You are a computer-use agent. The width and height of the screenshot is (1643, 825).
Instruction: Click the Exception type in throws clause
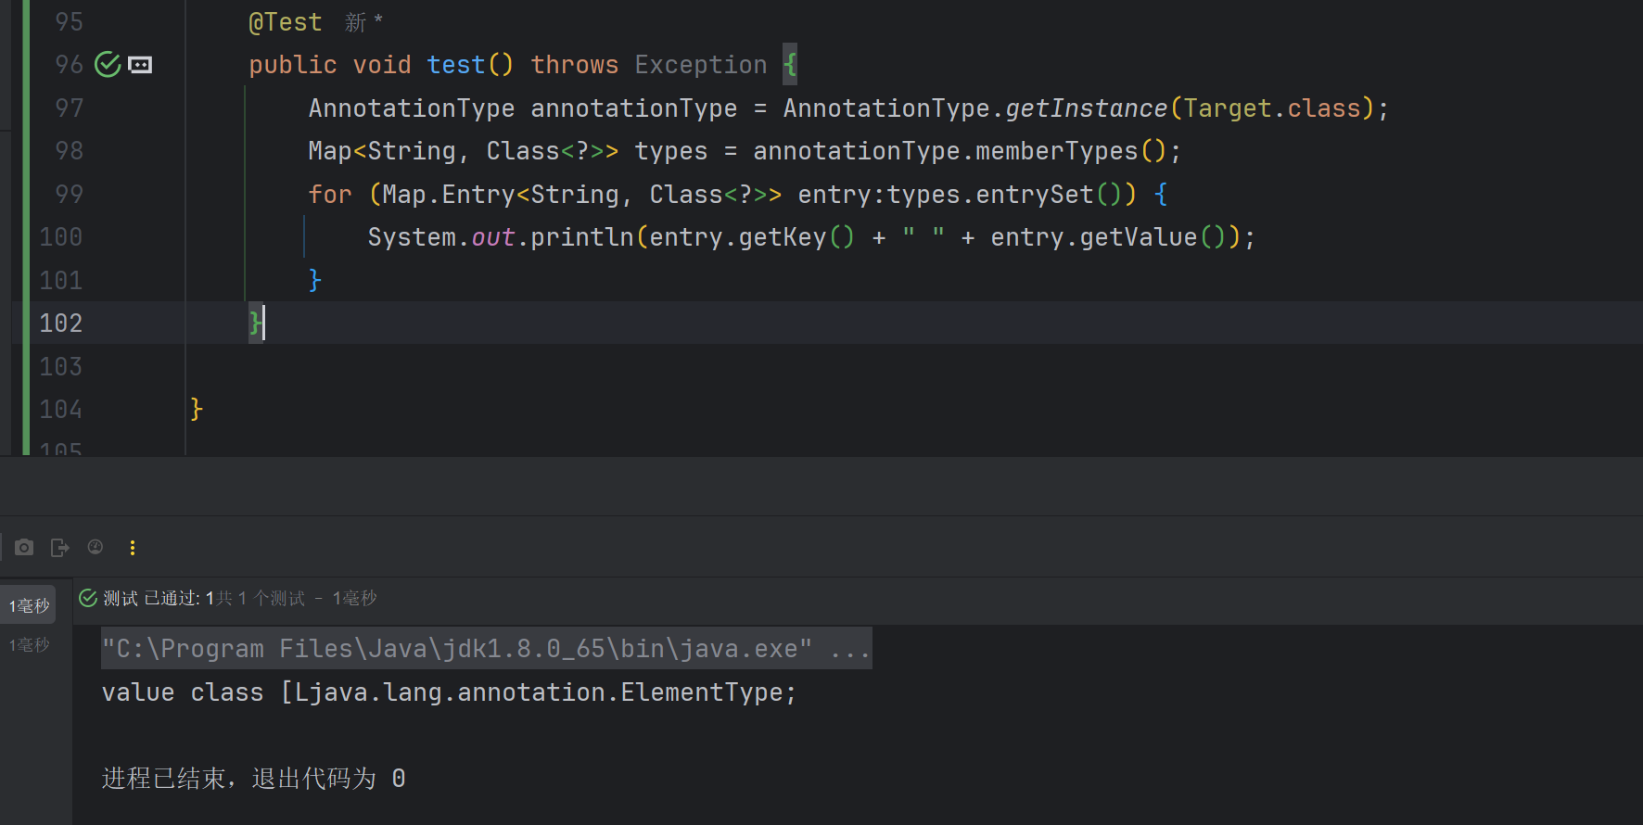click(700, 65)
